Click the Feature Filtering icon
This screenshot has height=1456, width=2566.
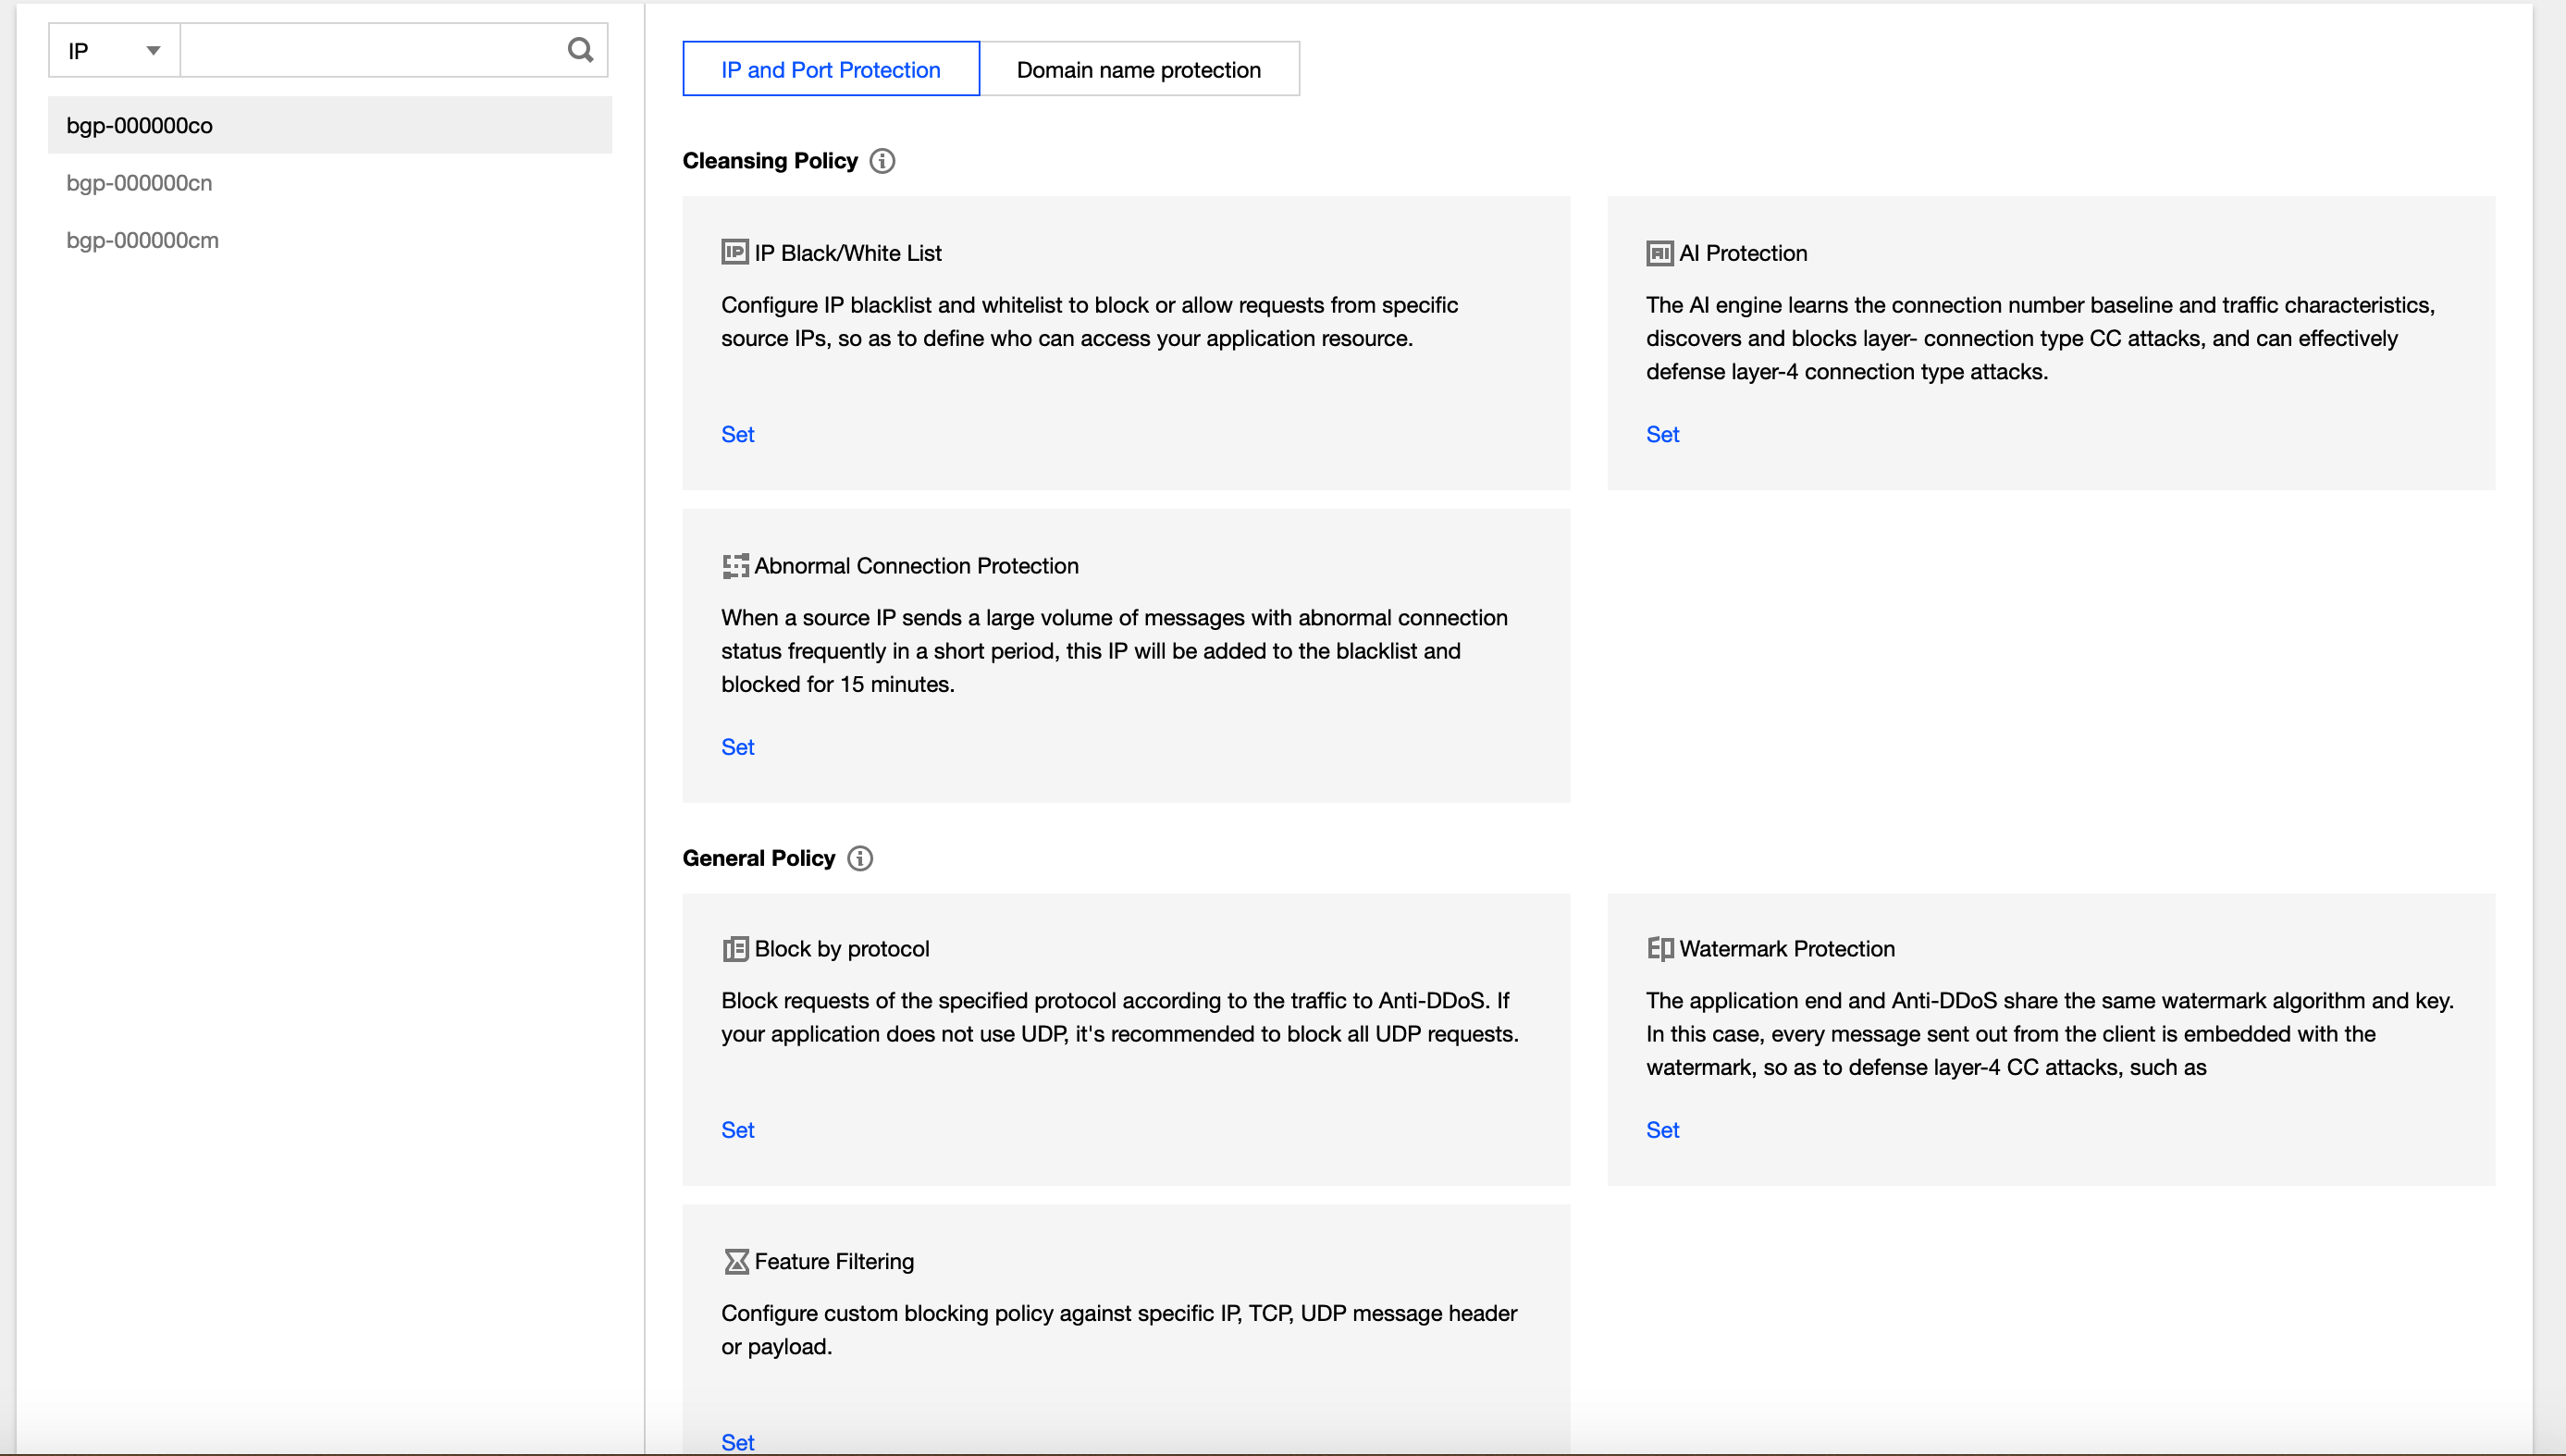click(x=736, y=1262)
